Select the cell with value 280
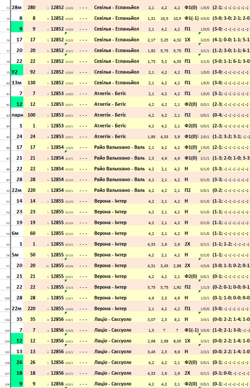Viewport: 250px width, 388px height. [x=32, y=7]
